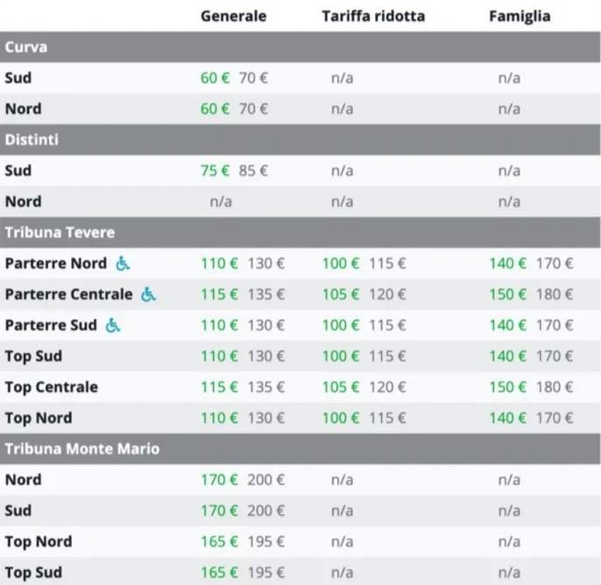Click the Tribuna Monte Mario section header
The height and width of the screenshot is (585, 601).
coord(300,449)
